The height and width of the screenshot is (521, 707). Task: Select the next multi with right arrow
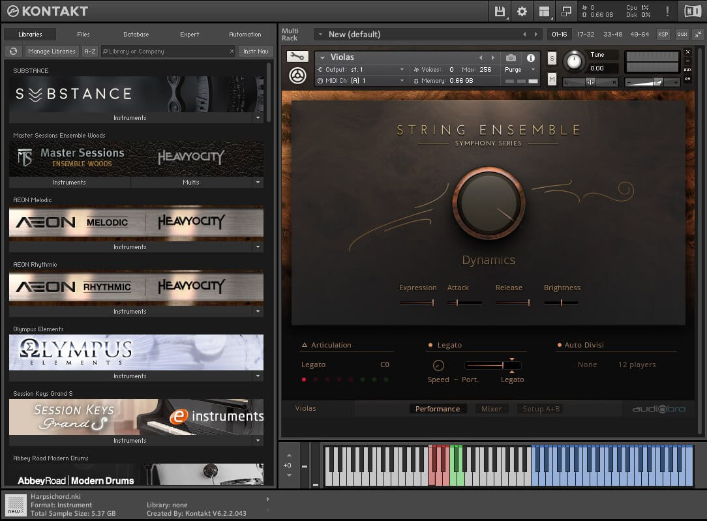[x=535, y=35]
